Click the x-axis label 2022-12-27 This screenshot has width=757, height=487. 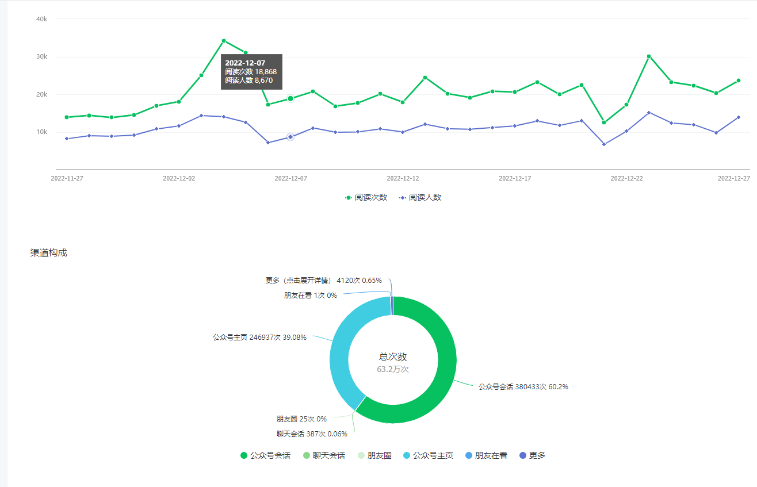click(x=734, y=178)
